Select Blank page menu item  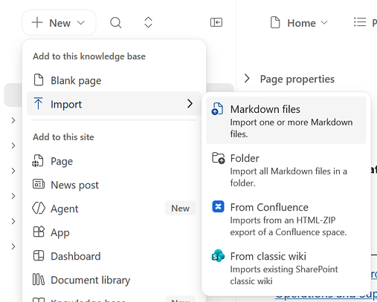pos(115,80)
